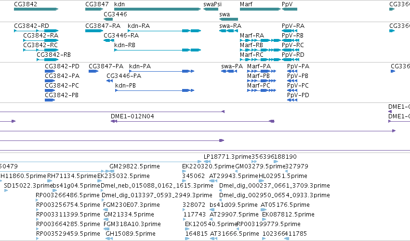Screen dimensions: 410x241
Task: Select the PpV-RD transcript
Action: (291, 60)
